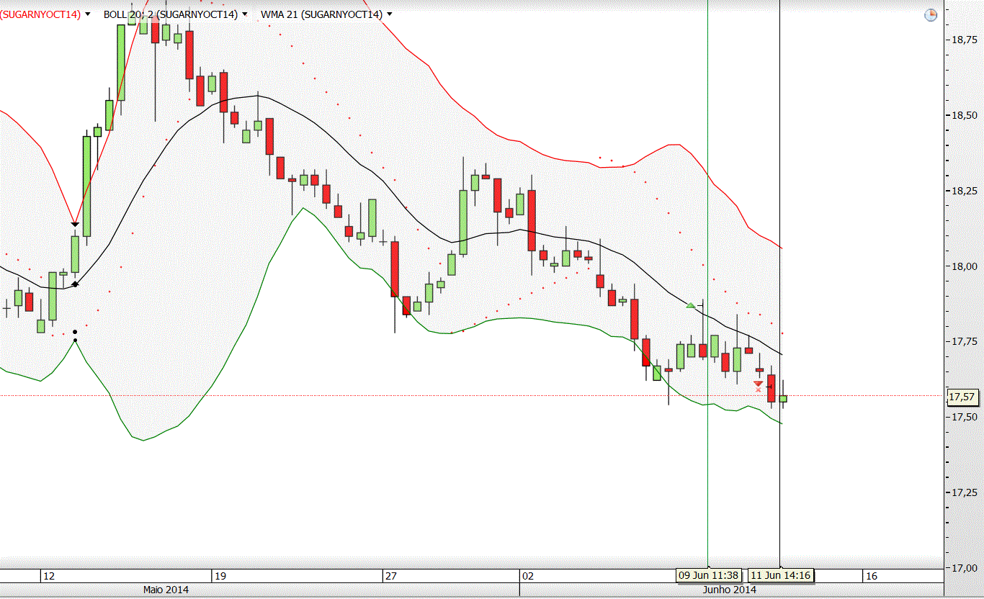Open the BOLL 20; 2 indicator dropdown arrow
This screenshot has width=984, height=599.
[245, 14]
